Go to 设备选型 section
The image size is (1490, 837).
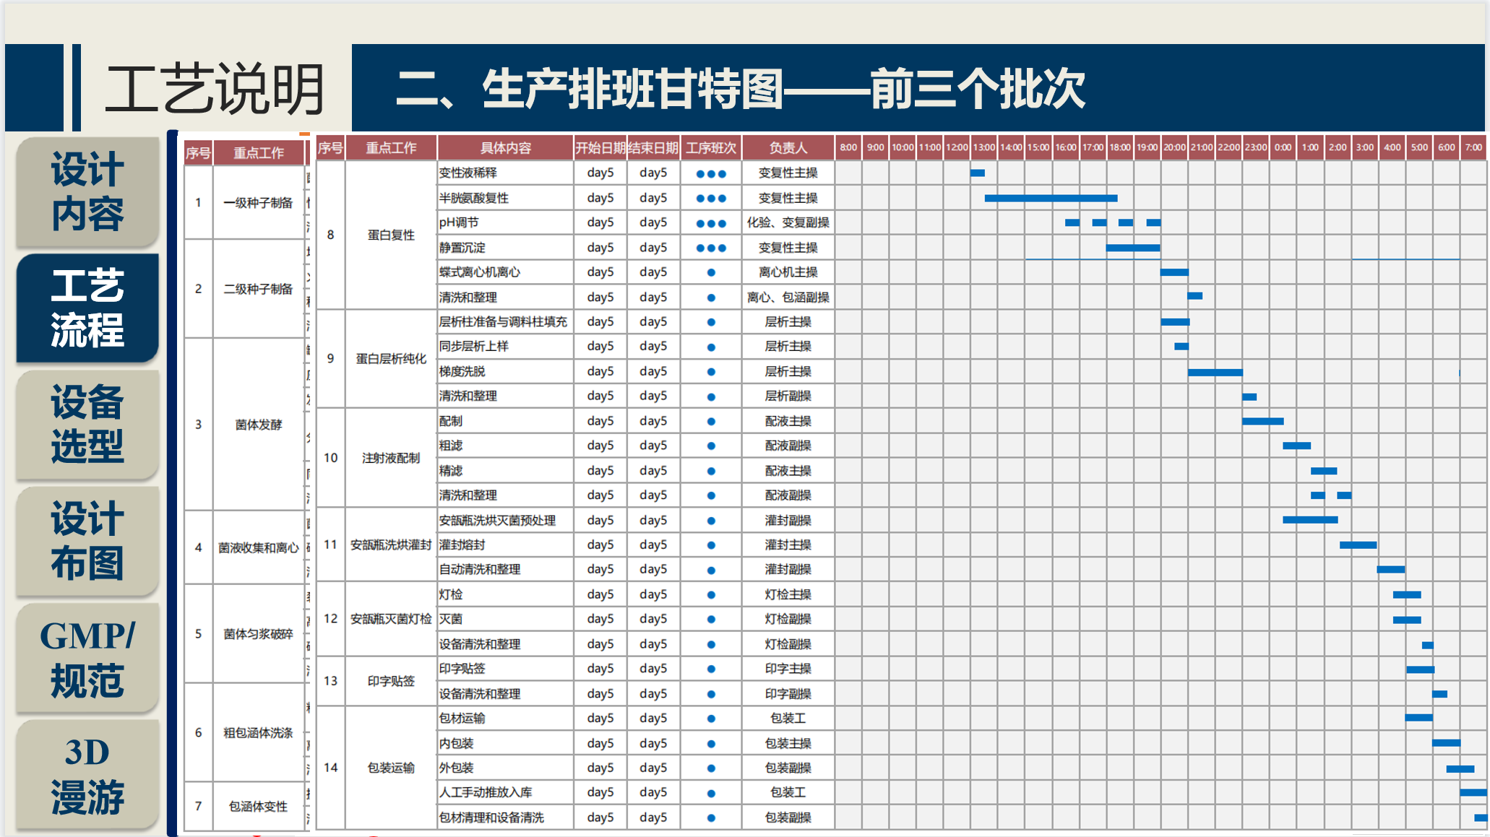(87, 424)
